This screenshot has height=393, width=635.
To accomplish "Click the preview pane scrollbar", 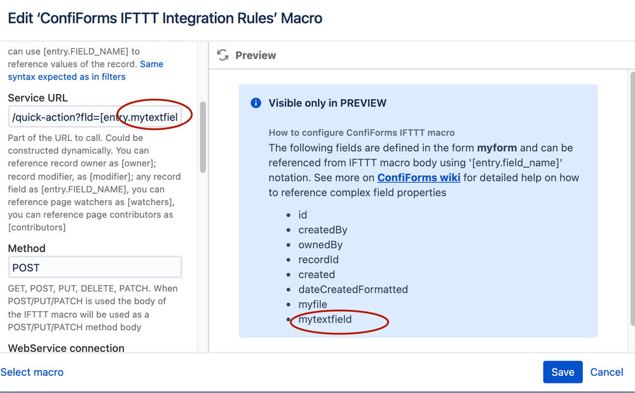I will [x=632, y=198].
